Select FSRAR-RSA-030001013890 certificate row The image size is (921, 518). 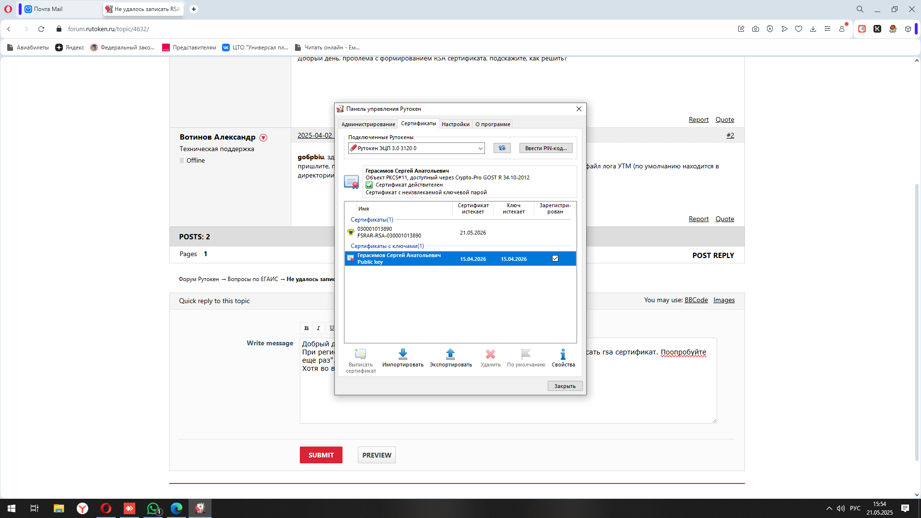[460, 232]
